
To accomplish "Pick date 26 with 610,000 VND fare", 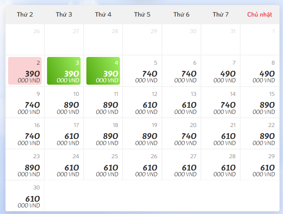I will [142, 164].
